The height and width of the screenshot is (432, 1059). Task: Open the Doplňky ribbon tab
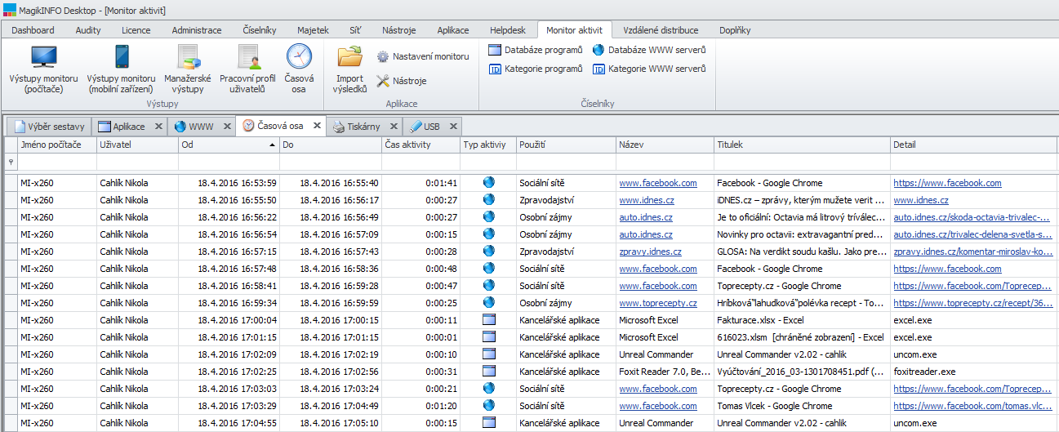[735, 30]
